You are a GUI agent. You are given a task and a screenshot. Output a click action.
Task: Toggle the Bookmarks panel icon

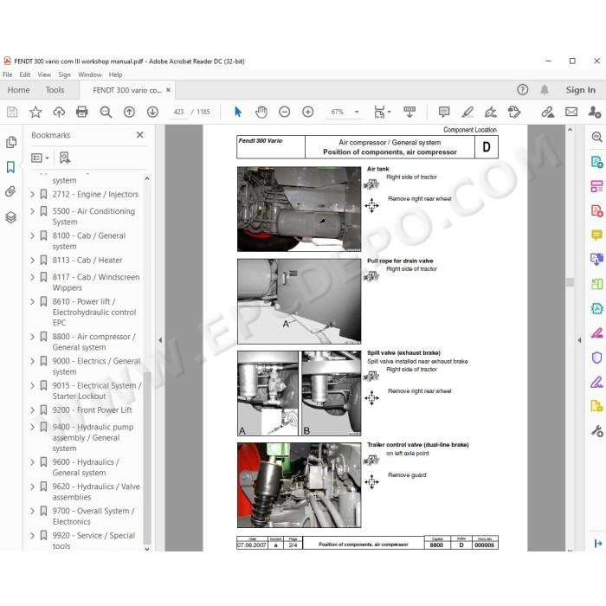(x=10, y=167)
